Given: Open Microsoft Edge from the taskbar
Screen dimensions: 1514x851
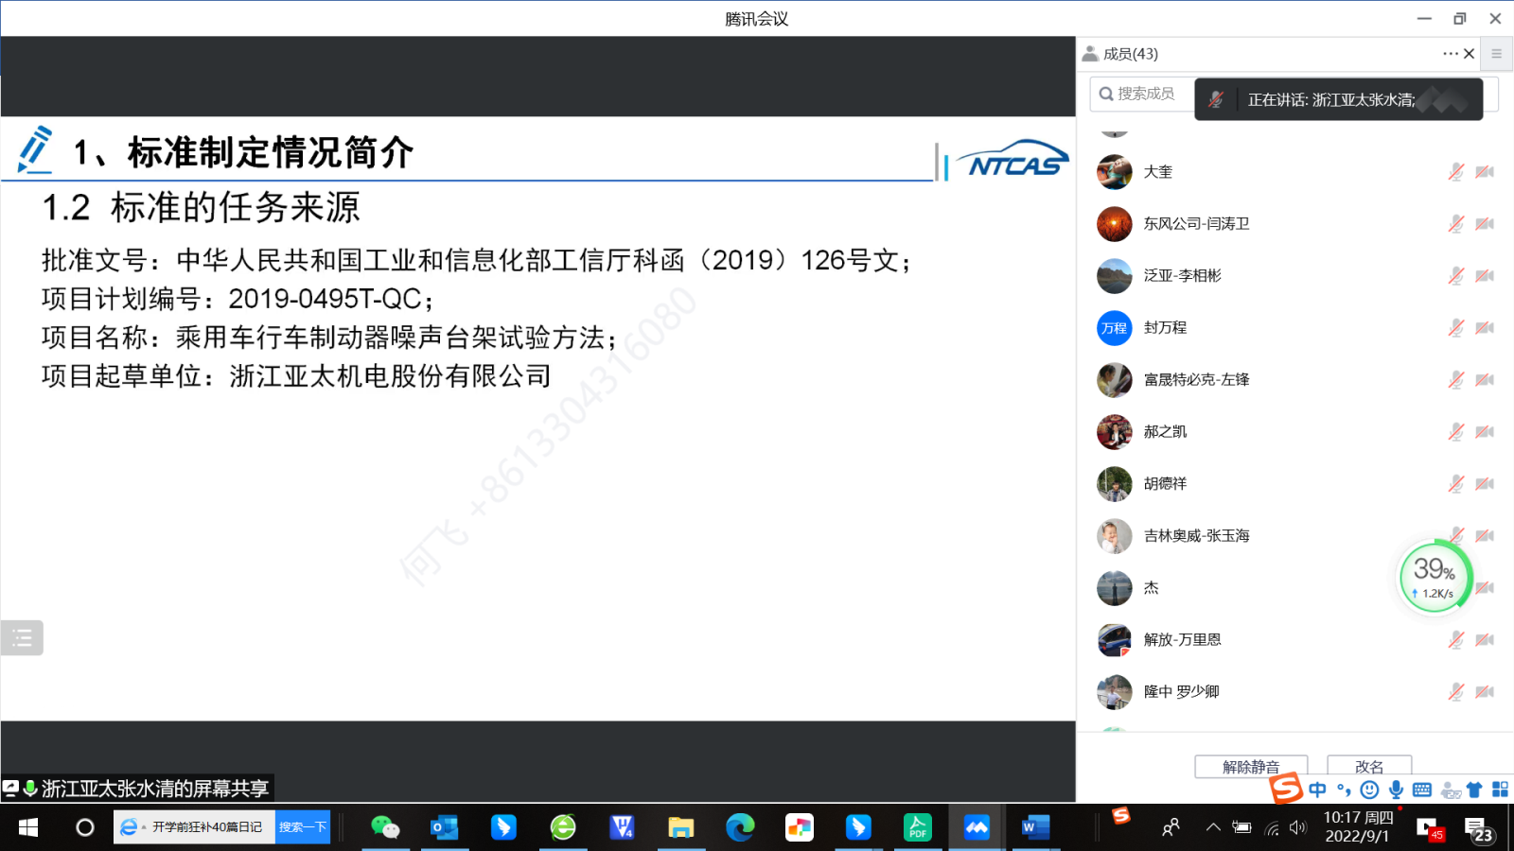Looking at the screenshot, I should click(x=740, y=827).
